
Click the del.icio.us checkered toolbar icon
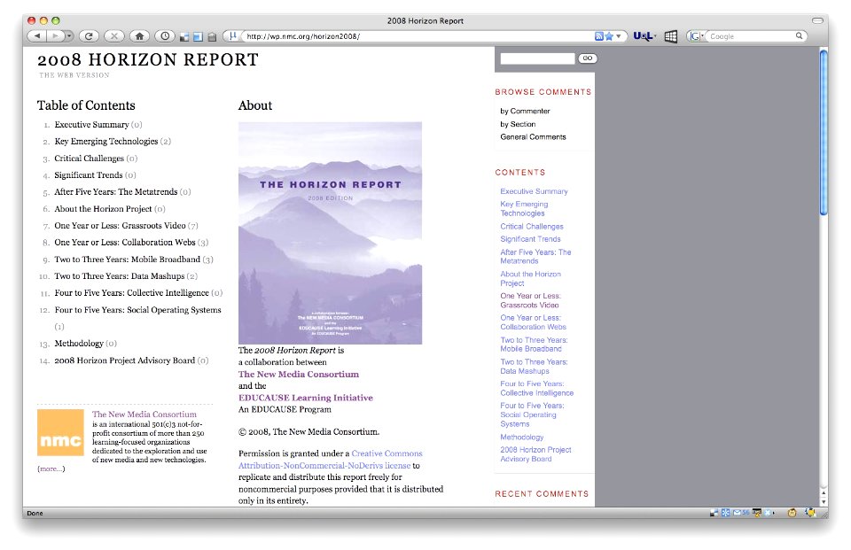click(184, 37)
